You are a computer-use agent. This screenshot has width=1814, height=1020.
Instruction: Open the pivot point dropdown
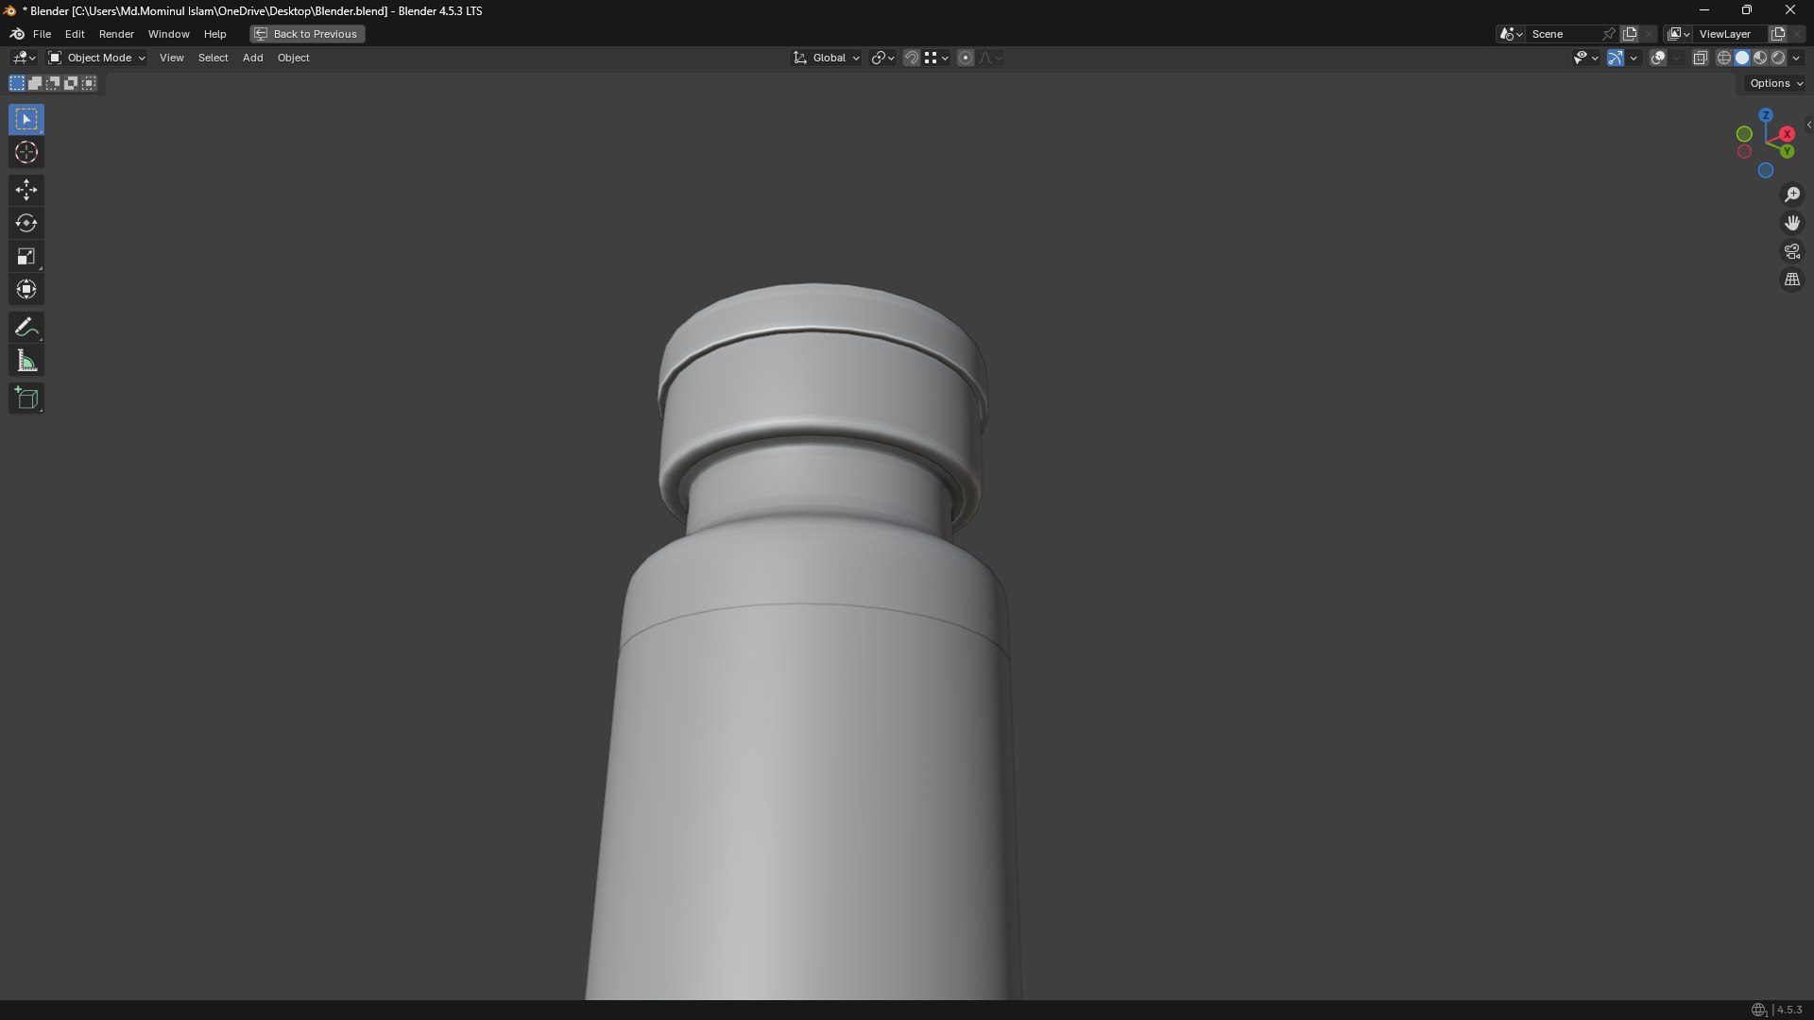[x=883, y=59]
